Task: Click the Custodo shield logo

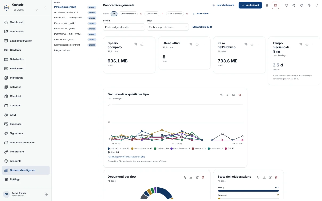Action: (6, 8)
